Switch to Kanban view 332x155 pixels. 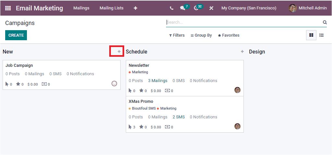pyautogui.click(x=311, y=35)
